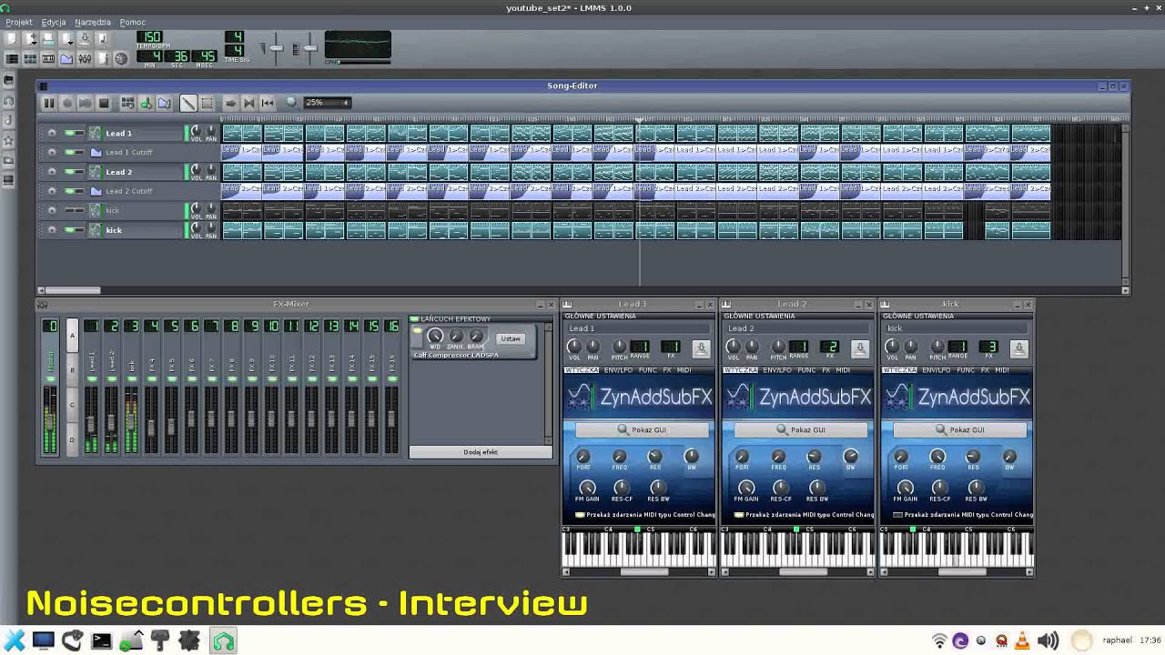Open the Pomoc menu
The image size is (1165, 655).
tap(133, 22)
